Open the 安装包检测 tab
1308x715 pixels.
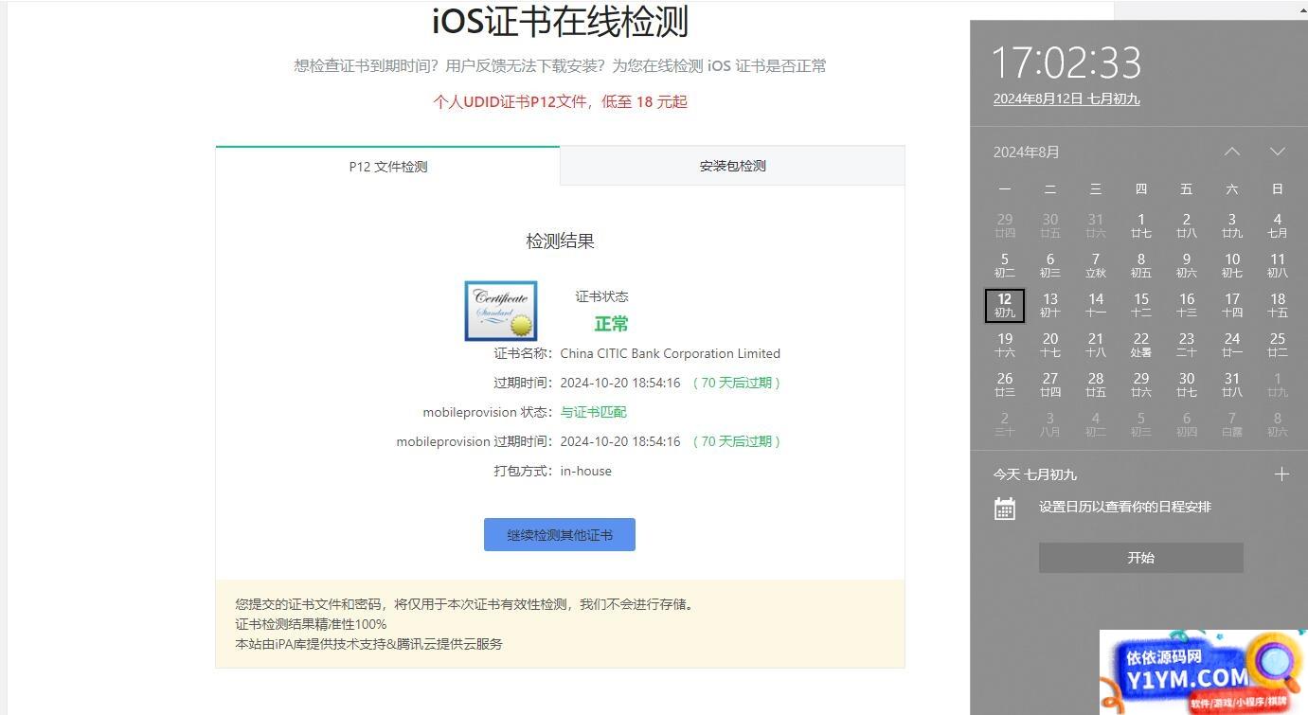pyautogui.click(x=732, y=166)
